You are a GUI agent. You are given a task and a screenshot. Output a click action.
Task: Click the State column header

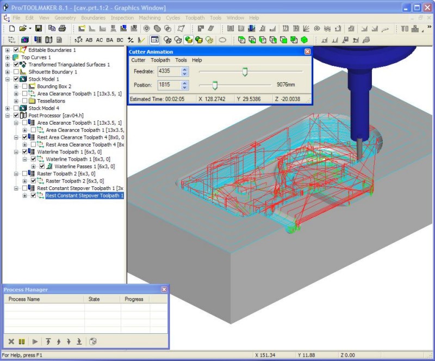102,299
